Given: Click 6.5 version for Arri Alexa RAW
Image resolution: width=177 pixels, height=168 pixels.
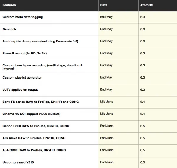Looking at the screenshot, I should pyautogui.click(x=142, y=138).
